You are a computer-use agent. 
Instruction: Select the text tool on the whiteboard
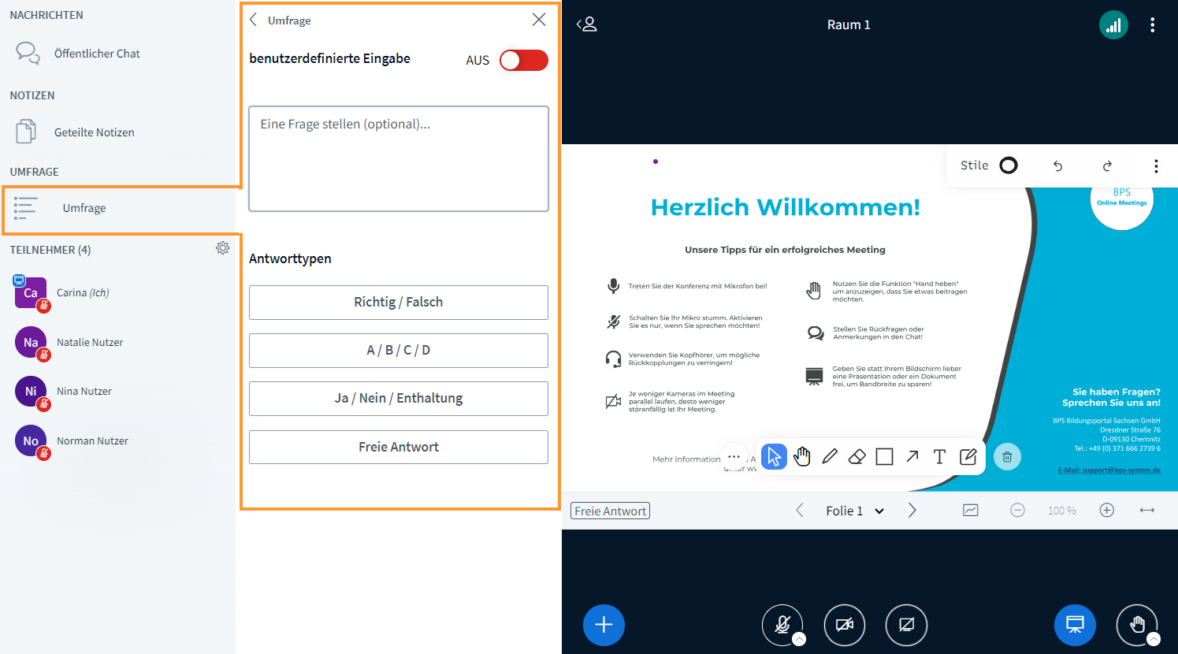939,456
